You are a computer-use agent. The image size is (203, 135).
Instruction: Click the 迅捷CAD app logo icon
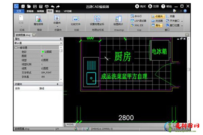pyautogui.click(x=16, y=6)
